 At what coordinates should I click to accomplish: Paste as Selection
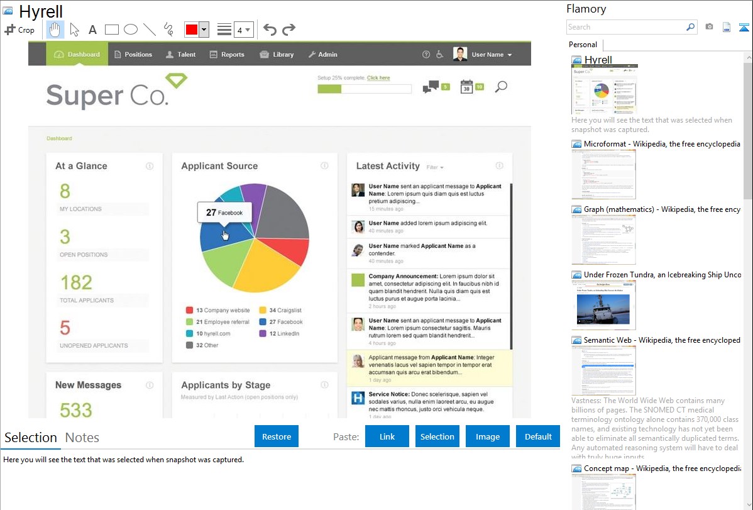point(437,436)
